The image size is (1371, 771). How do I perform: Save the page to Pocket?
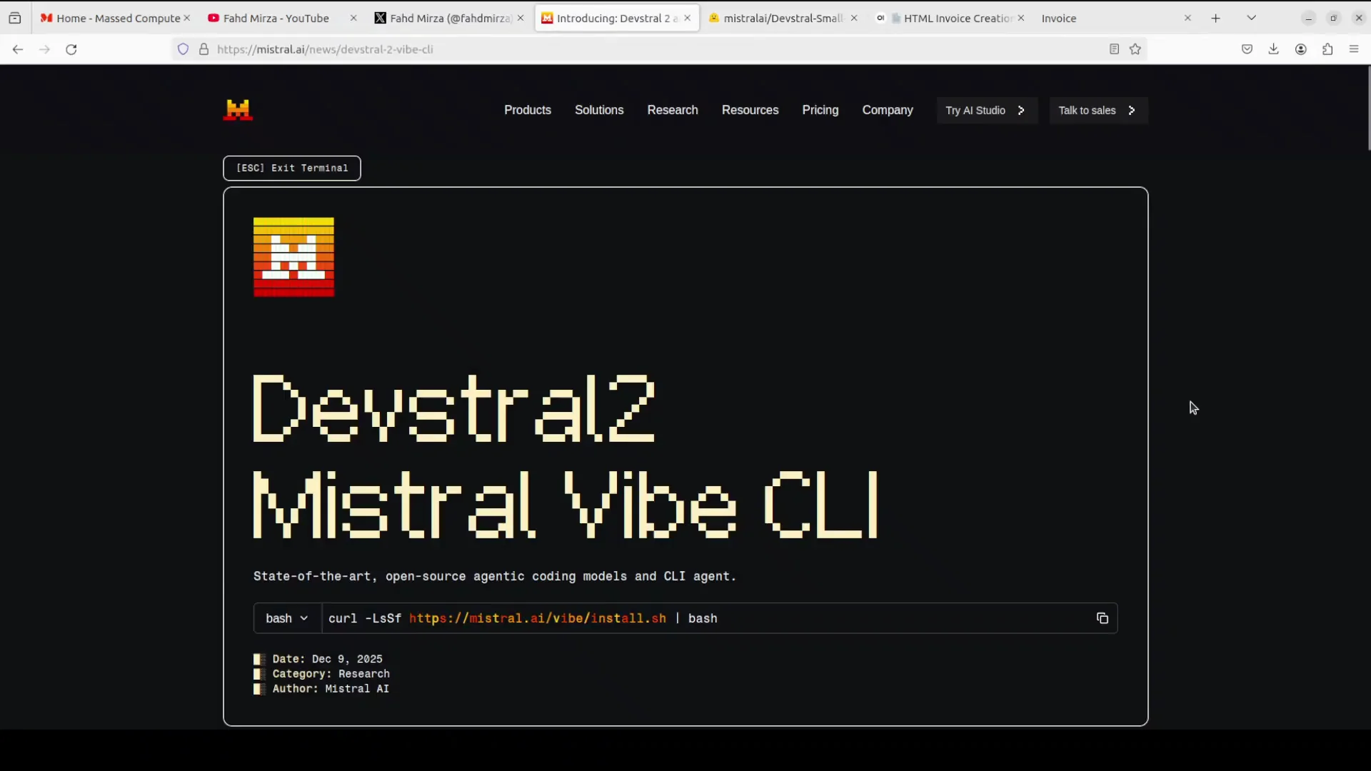click(x=1247, y=49)
